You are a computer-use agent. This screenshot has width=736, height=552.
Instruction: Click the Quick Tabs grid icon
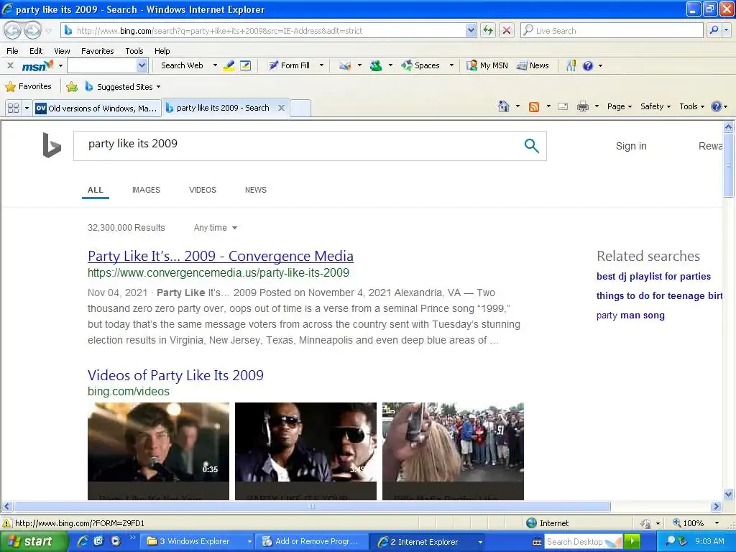[13, 109]
